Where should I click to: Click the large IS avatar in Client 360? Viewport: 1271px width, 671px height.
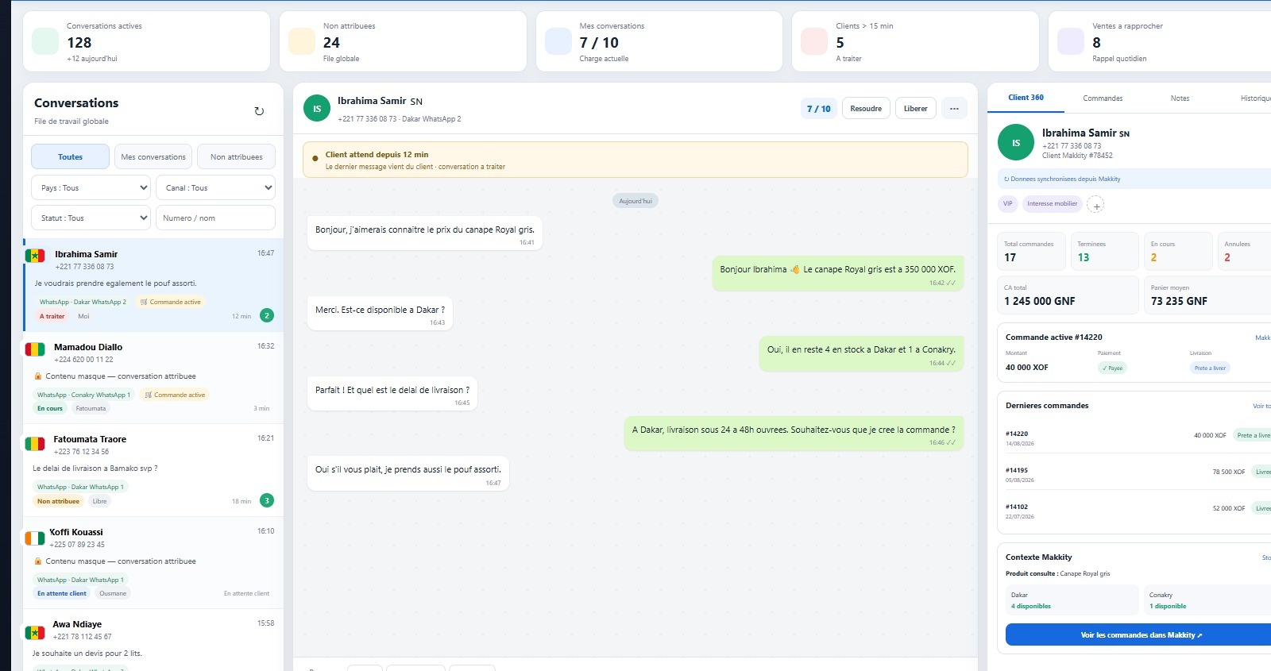point(1016,143)
